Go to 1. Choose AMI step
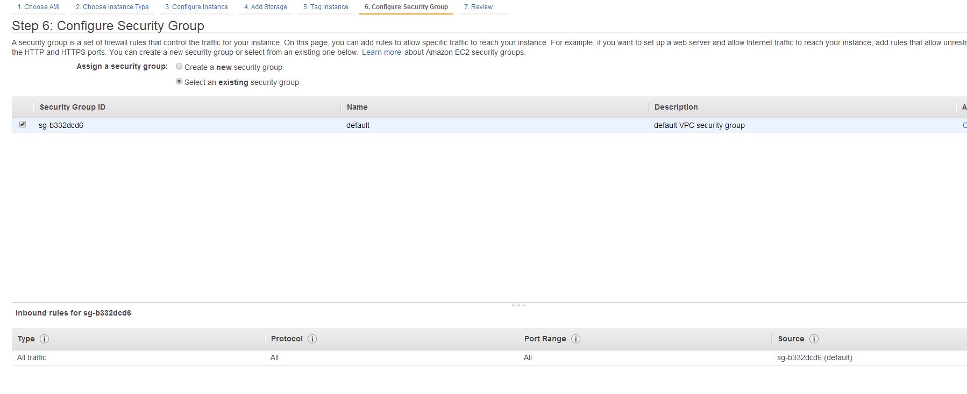The image size is (967, 394). [38, 7]
